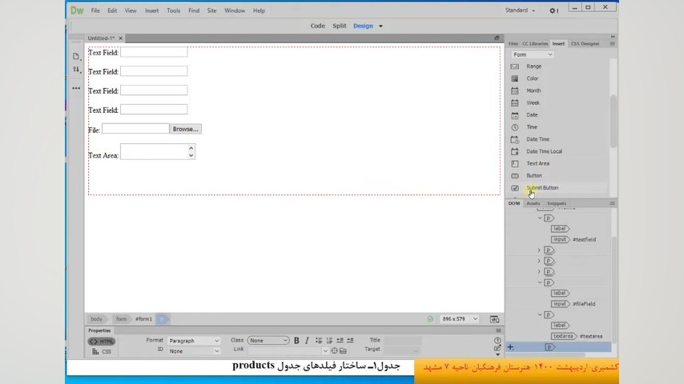Open the Edit menu
This screenshot has height=384, width=684.
coord(112,10)
